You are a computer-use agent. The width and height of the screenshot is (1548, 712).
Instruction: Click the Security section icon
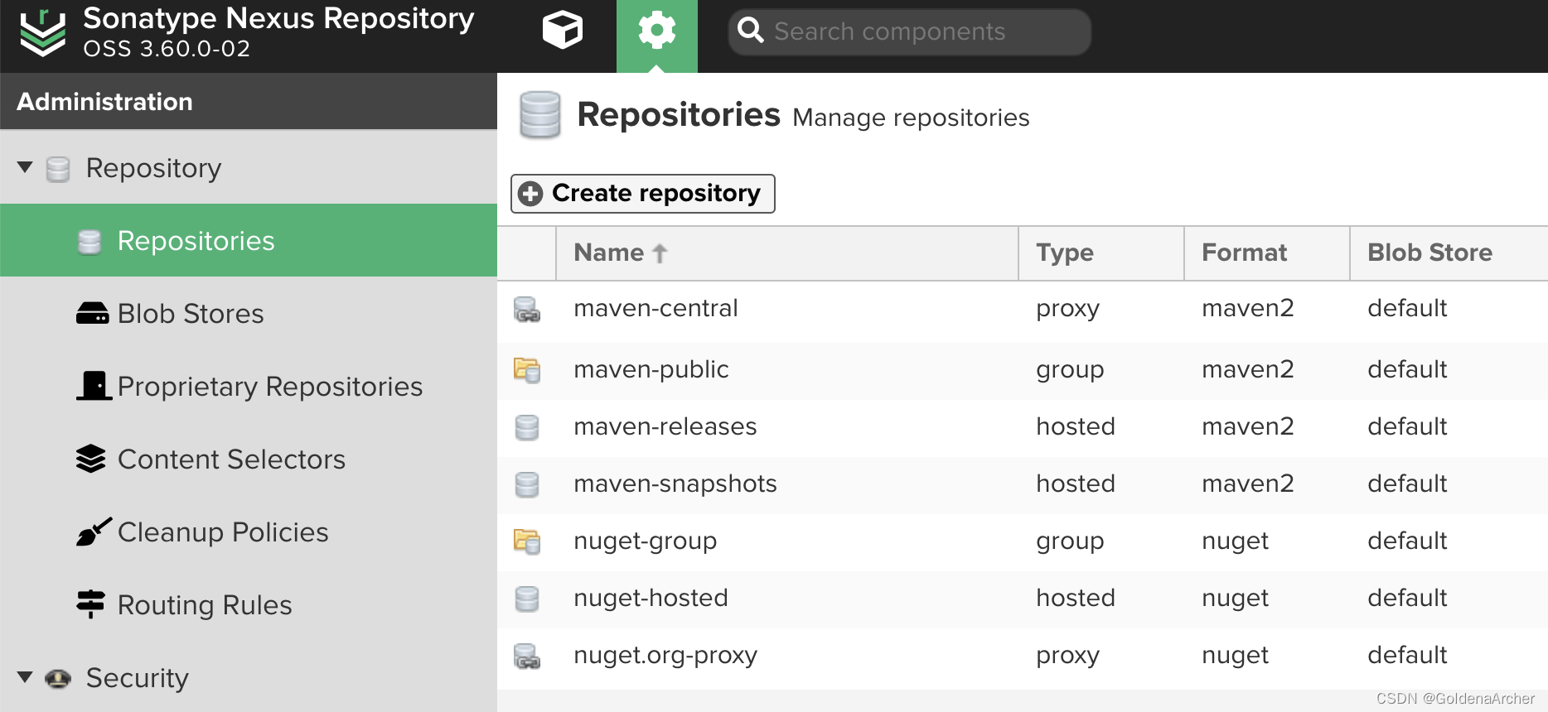pyautogui.click(x=58, y=678)
